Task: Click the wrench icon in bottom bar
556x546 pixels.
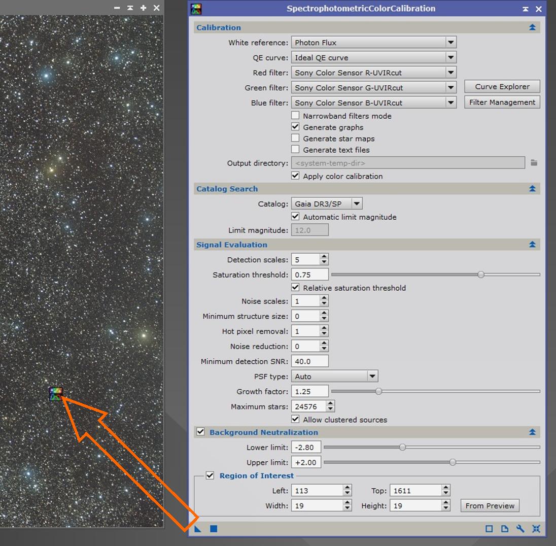Action: pos(520,529)
